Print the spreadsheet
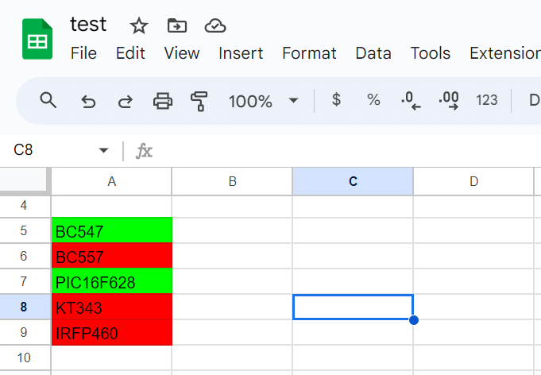Viewport: 541px width, 375px height. 163,101
